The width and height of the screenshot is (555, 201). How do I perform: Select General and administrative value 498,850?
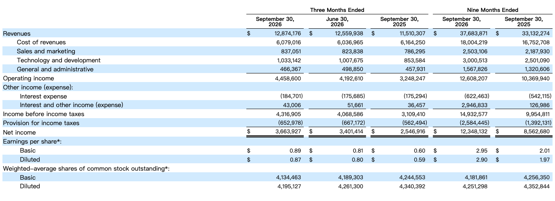pyautogui.click(x=353, y=69)
